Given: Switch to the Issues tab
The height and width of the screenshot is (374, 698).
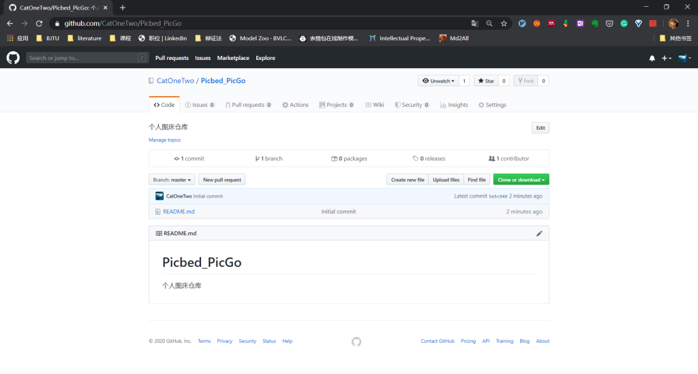Looking at the screenshot, I should [x=200, y=105].
